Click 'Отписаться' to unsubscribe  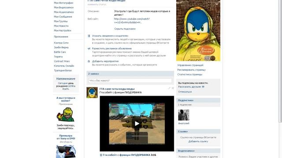tap(185, 92)
